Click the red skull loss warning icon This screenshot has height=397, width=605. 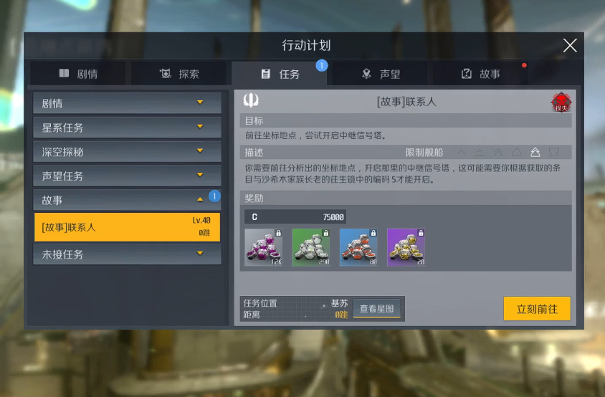(x=561, y=102)
